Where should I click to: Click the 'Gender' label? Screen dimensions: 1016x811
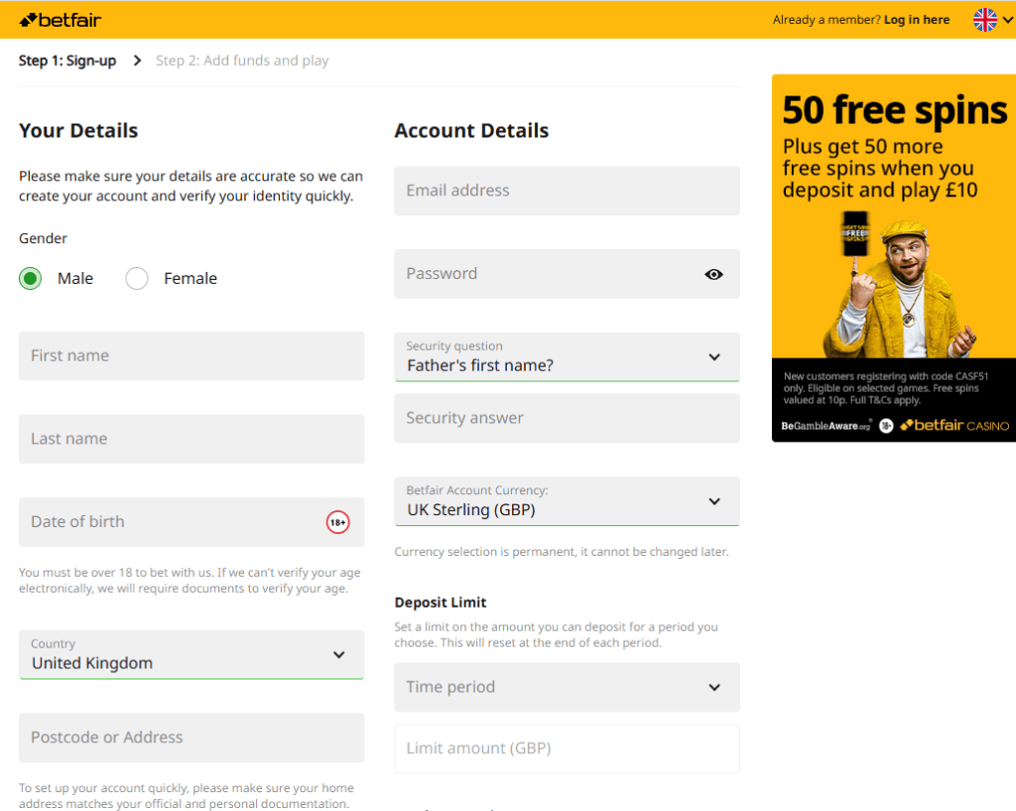[x=43, y=238]
